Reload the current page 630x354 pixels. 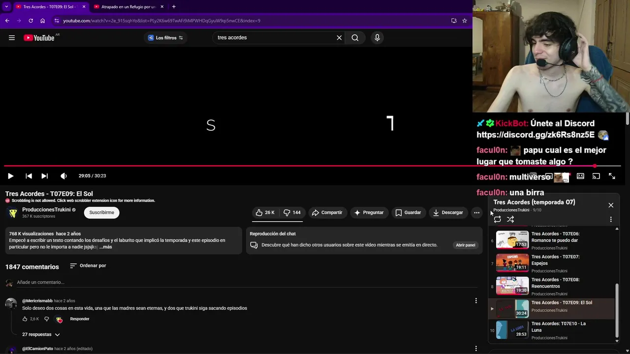coord(31,21)
